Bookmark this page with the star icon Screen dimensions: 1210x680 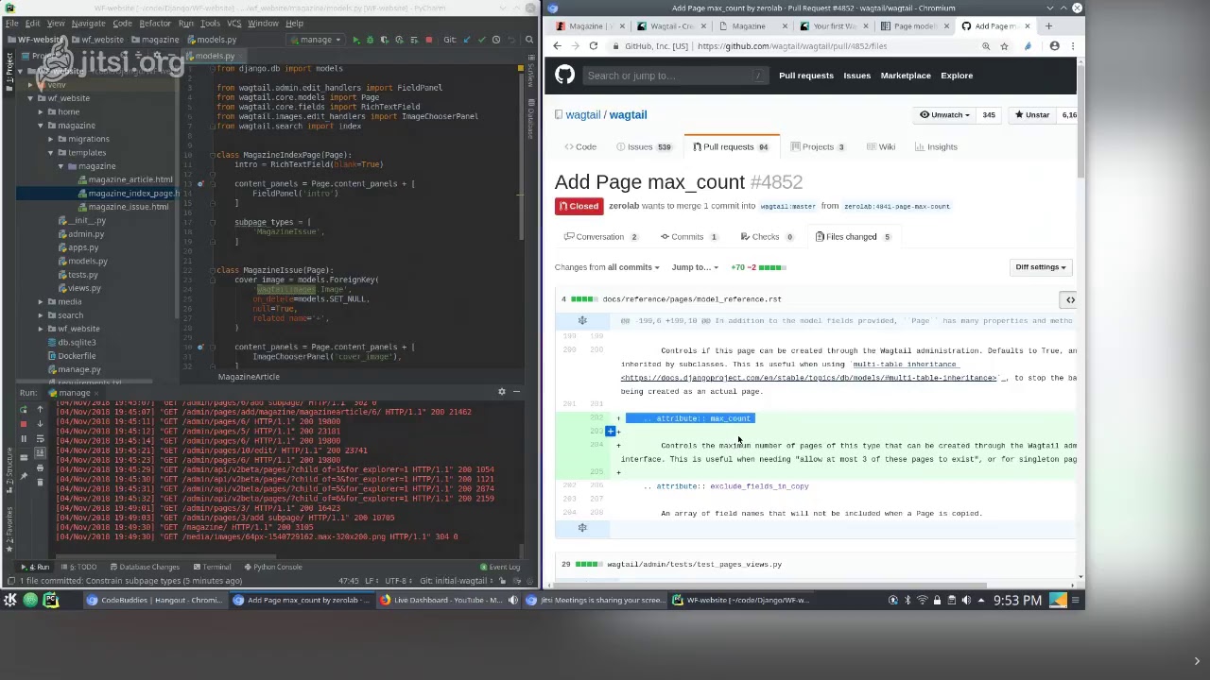[x=1004, y=46]
